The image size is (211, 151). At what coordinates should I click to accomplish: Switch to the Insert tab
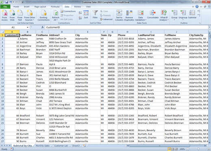(27, 6)
